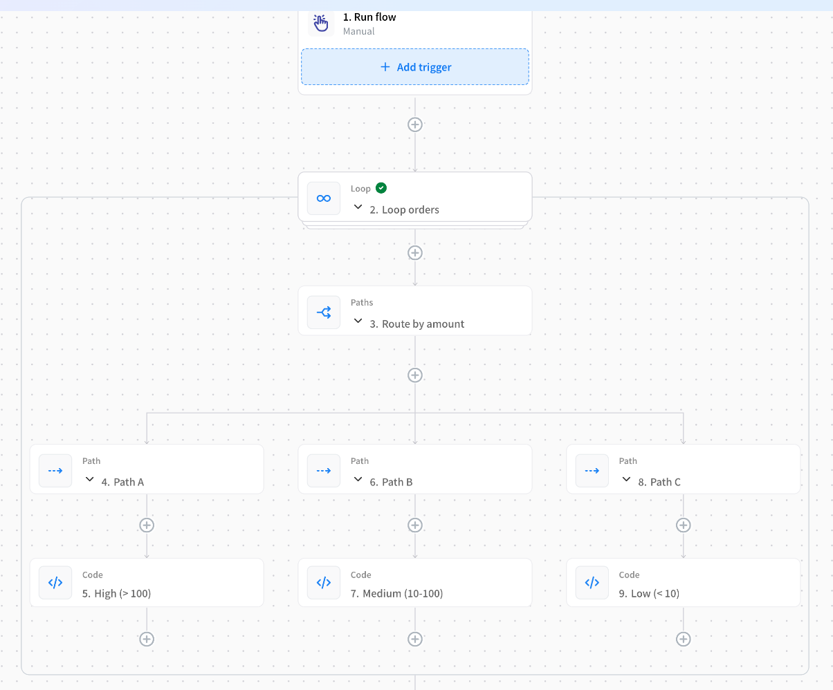The image size is (833, 690).
Task: Select the "2. Loop orders" step name
Action: coord(404,209)
